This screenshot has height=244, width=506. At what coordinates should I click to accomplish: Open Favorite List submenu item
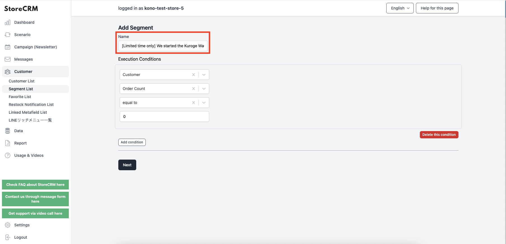tap(35, 97)
